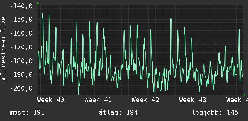
Task: Click the '-150,0' y-axis label
Action: click(21, 20)
